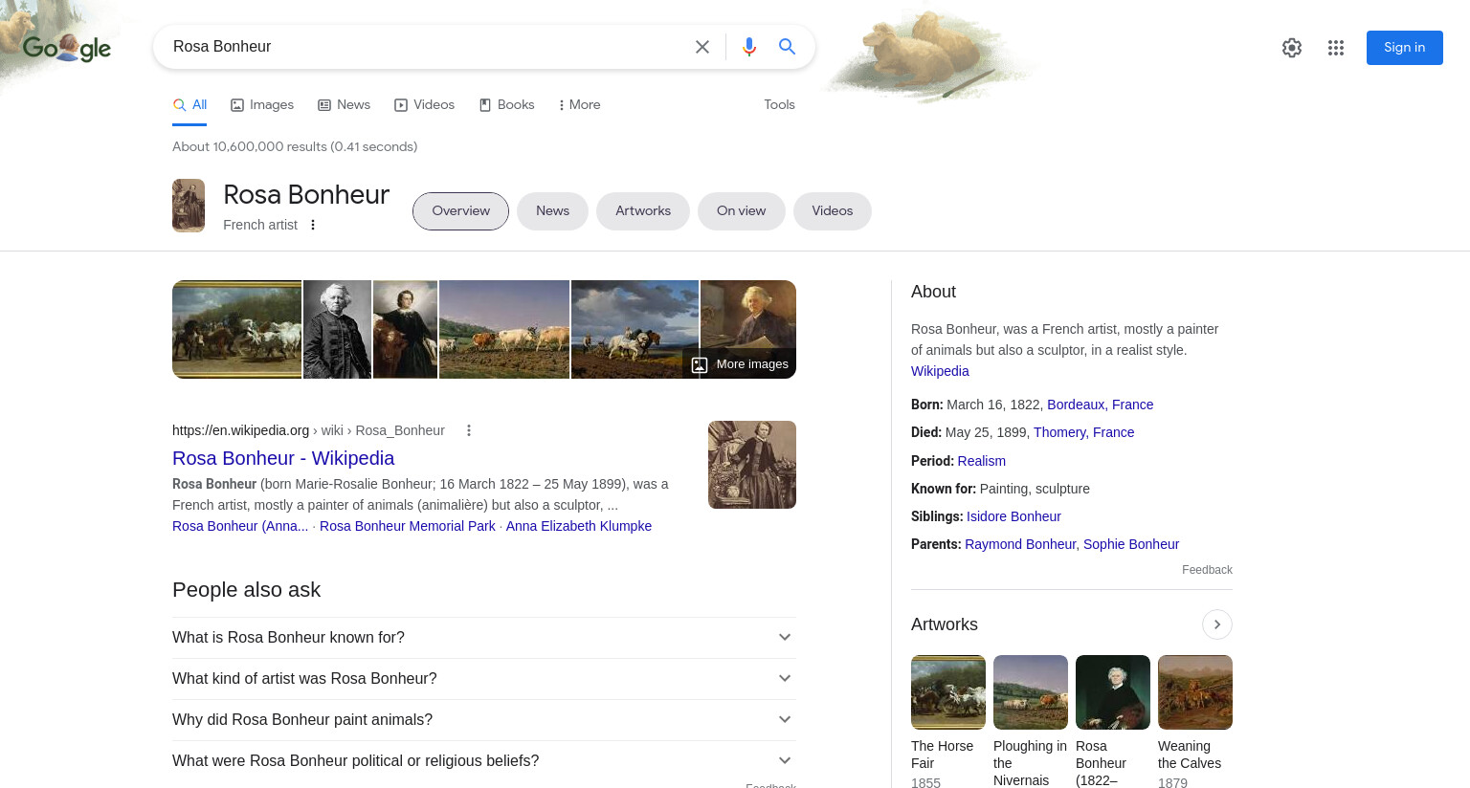Submit search with magnifying glass icon
The width and height of the screenshot is (1470, 788).
pyautogui.click(x=787, y=47)
